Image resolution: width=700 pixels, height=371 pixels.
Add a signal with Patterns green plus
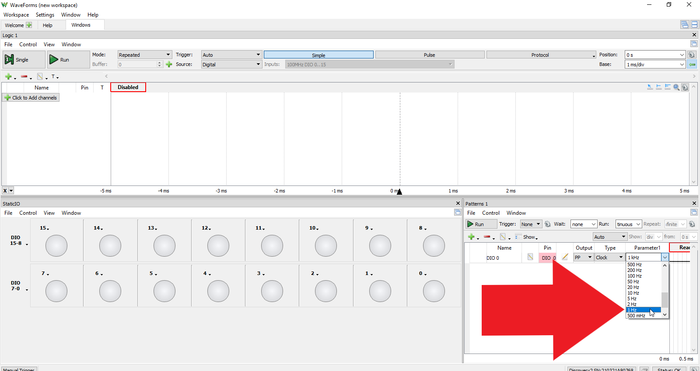pos(471,237)
